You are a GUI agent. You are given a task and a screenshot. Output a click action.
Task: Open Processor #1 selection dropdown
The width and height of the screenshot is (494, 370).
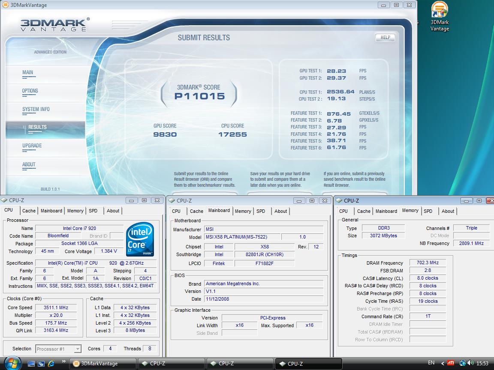tap(78, 349)
